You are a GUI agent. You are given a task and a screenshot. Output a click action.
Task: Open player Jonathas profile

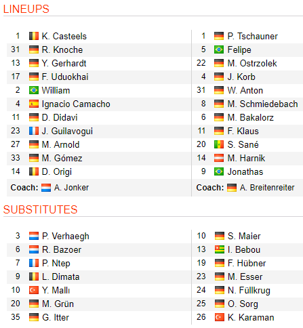click(245, 171)
